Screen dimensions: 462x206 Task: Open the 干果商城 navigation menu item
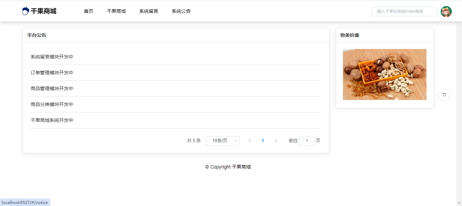[x=116, y=11]
